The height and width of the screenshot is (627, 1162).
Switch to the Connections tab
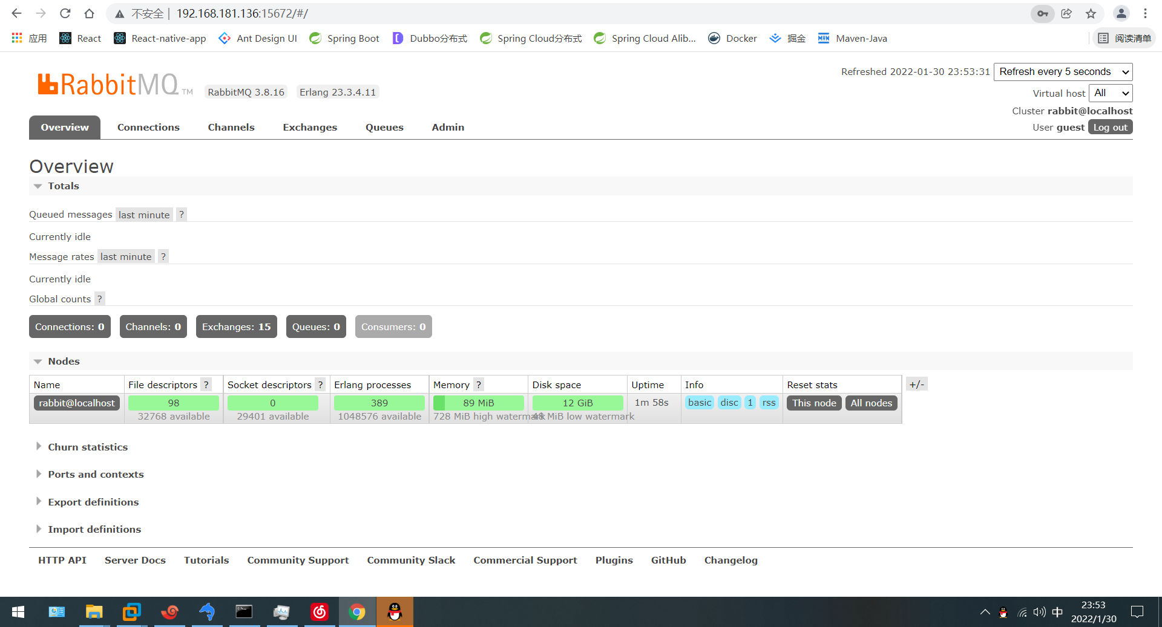click(148, 127)
